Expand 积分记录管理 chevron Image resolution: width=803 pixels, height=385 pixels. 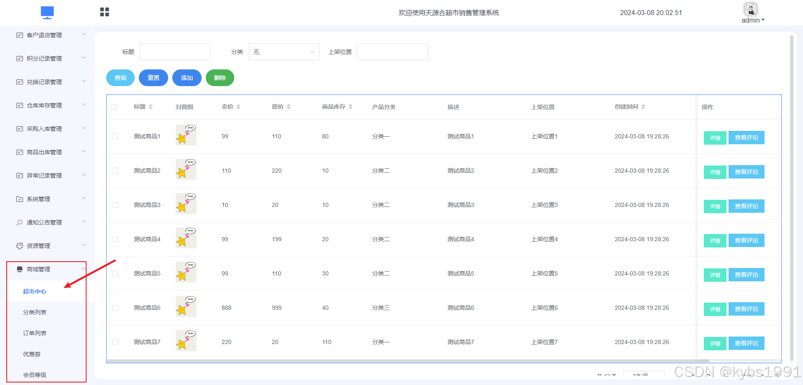pos(84,58)
